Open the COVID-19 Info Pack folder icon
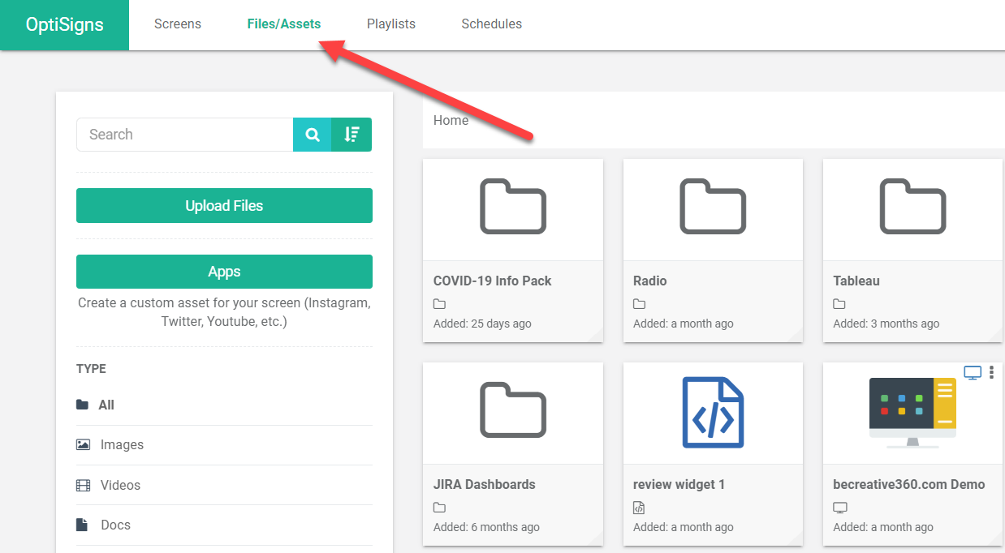The width and height of the screenshot is (1005, 553). [x=512, y=208]
